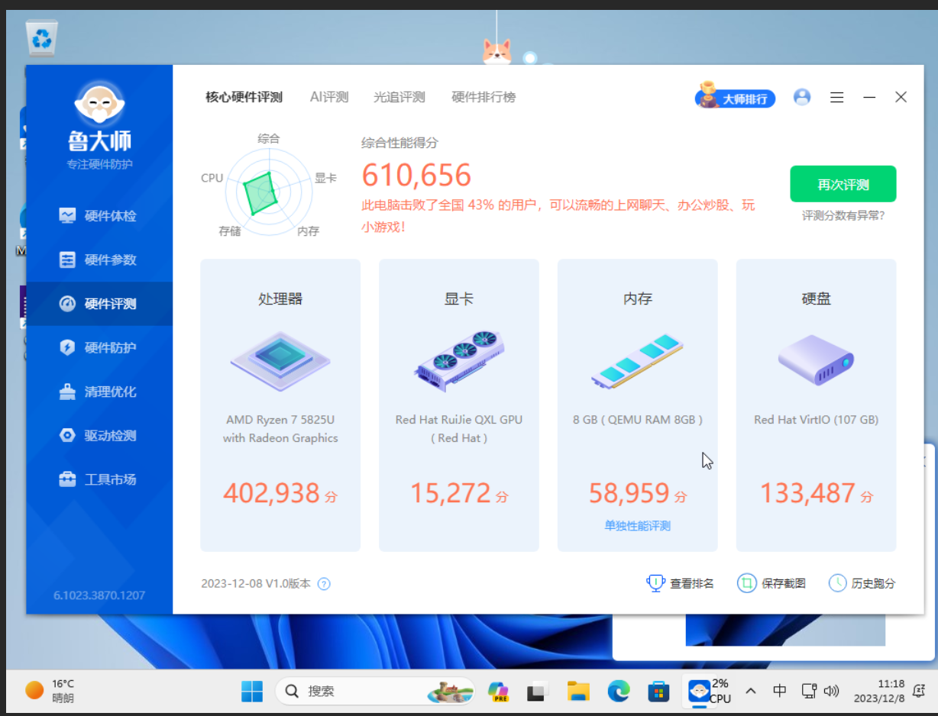The image size is (938, 716).
Task: Open 查看排名 rankings
Action: [x=681, y=583]
